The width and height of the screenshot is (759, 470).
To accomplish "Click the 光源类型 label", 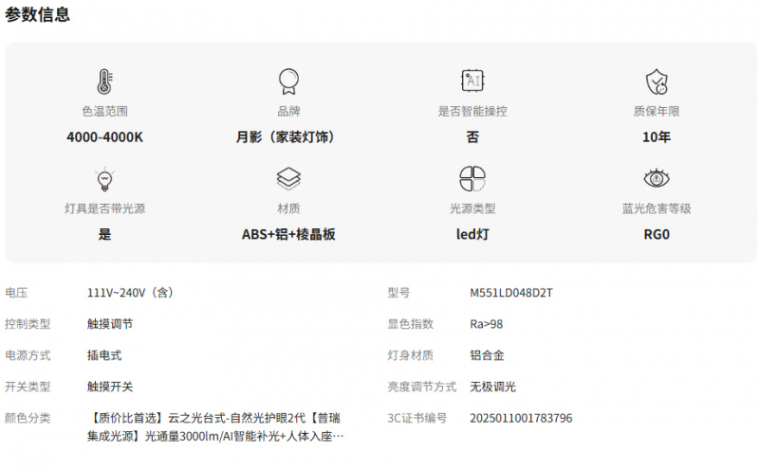I will tap(472, 208).
